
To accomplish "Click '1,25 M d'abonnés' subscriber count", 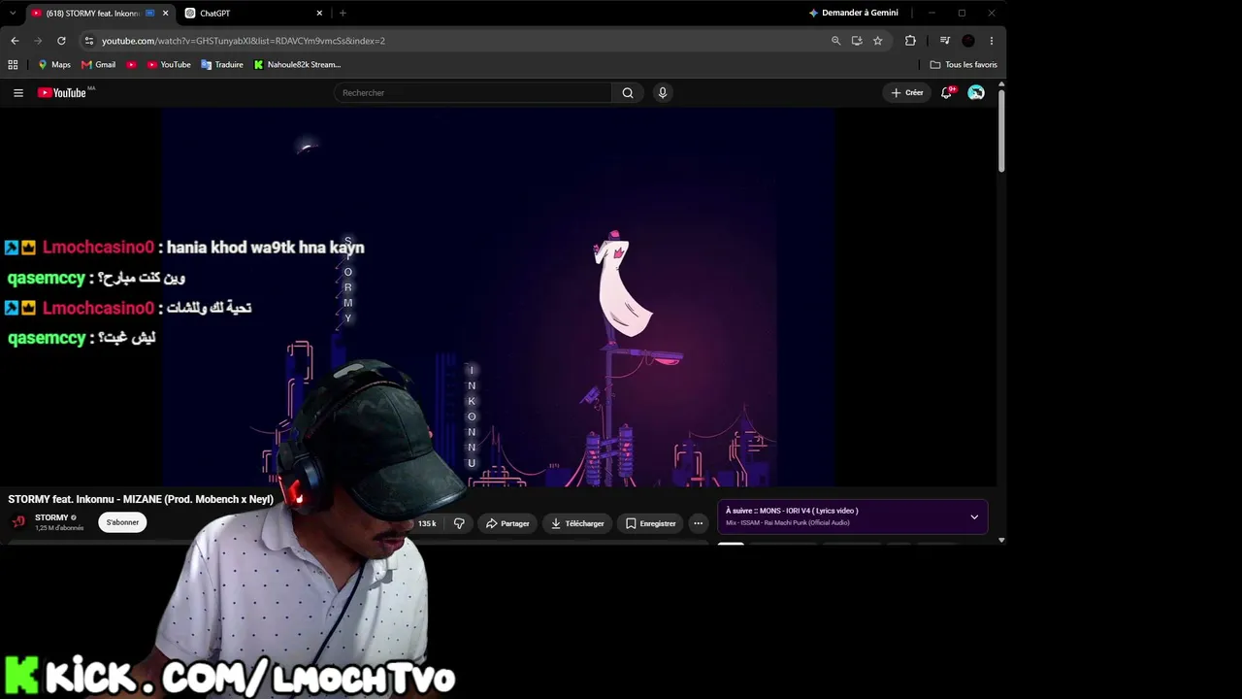I will [59, 528].
